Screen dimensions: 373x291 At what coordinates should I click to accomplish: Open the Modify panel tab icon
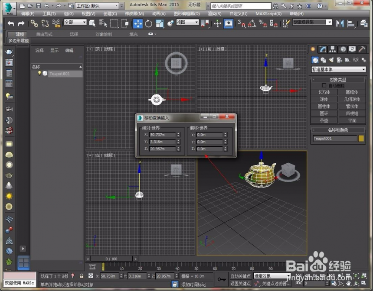pos(323,49)
